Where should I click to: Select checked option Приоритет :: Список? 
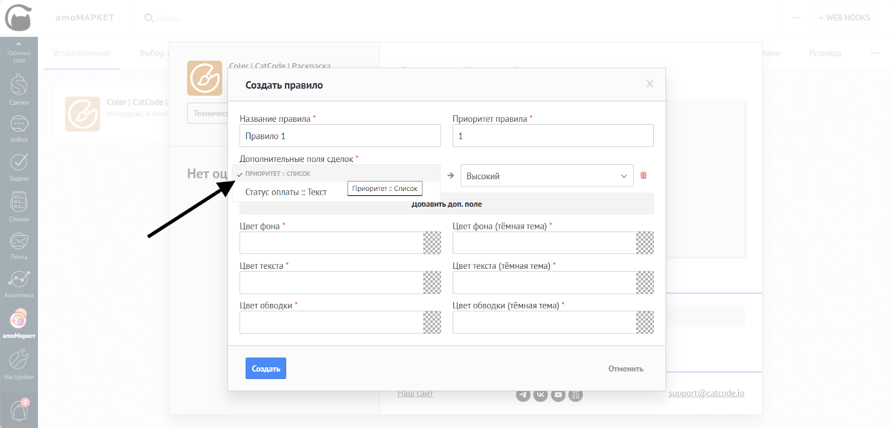(278, 174)
